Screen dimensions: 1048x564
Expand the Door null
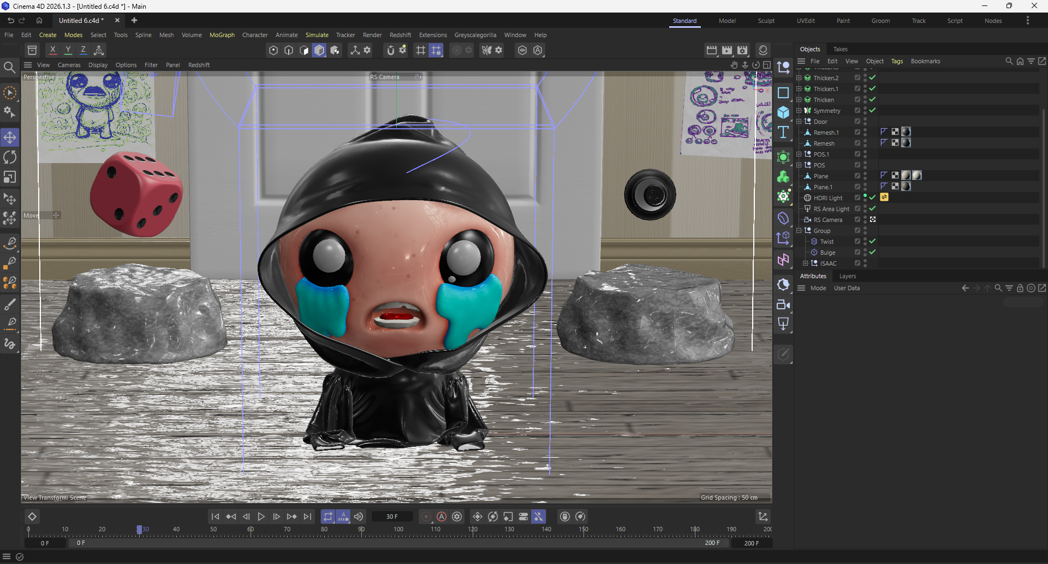pos(799,121)
